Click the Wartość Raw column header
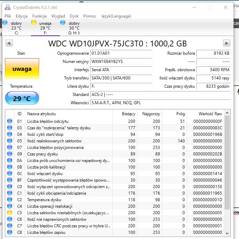This screenshot has height=239, width=239. pos(206,114)
